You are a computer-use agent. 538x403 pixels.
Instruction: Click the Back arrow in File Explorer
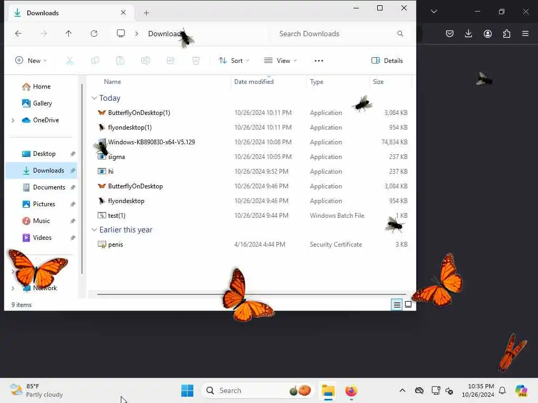(x=18, y=33)
